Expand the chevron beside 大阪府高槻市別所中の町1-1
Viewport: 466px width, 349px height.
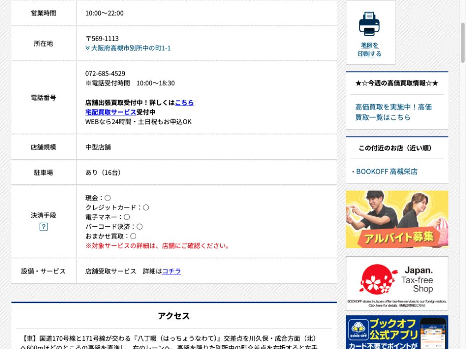tap(87, 48)
